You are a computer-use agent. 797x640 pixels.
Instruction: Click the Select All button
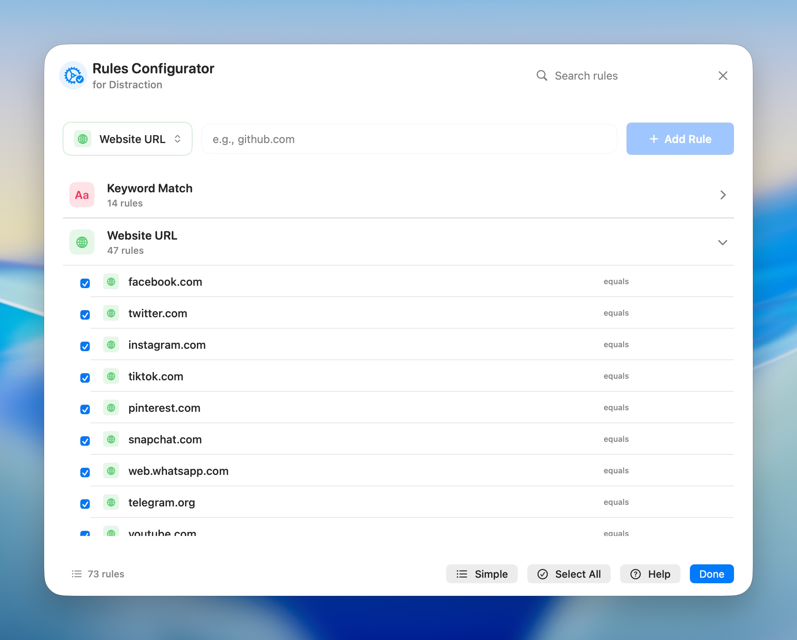tap(569, 574)
